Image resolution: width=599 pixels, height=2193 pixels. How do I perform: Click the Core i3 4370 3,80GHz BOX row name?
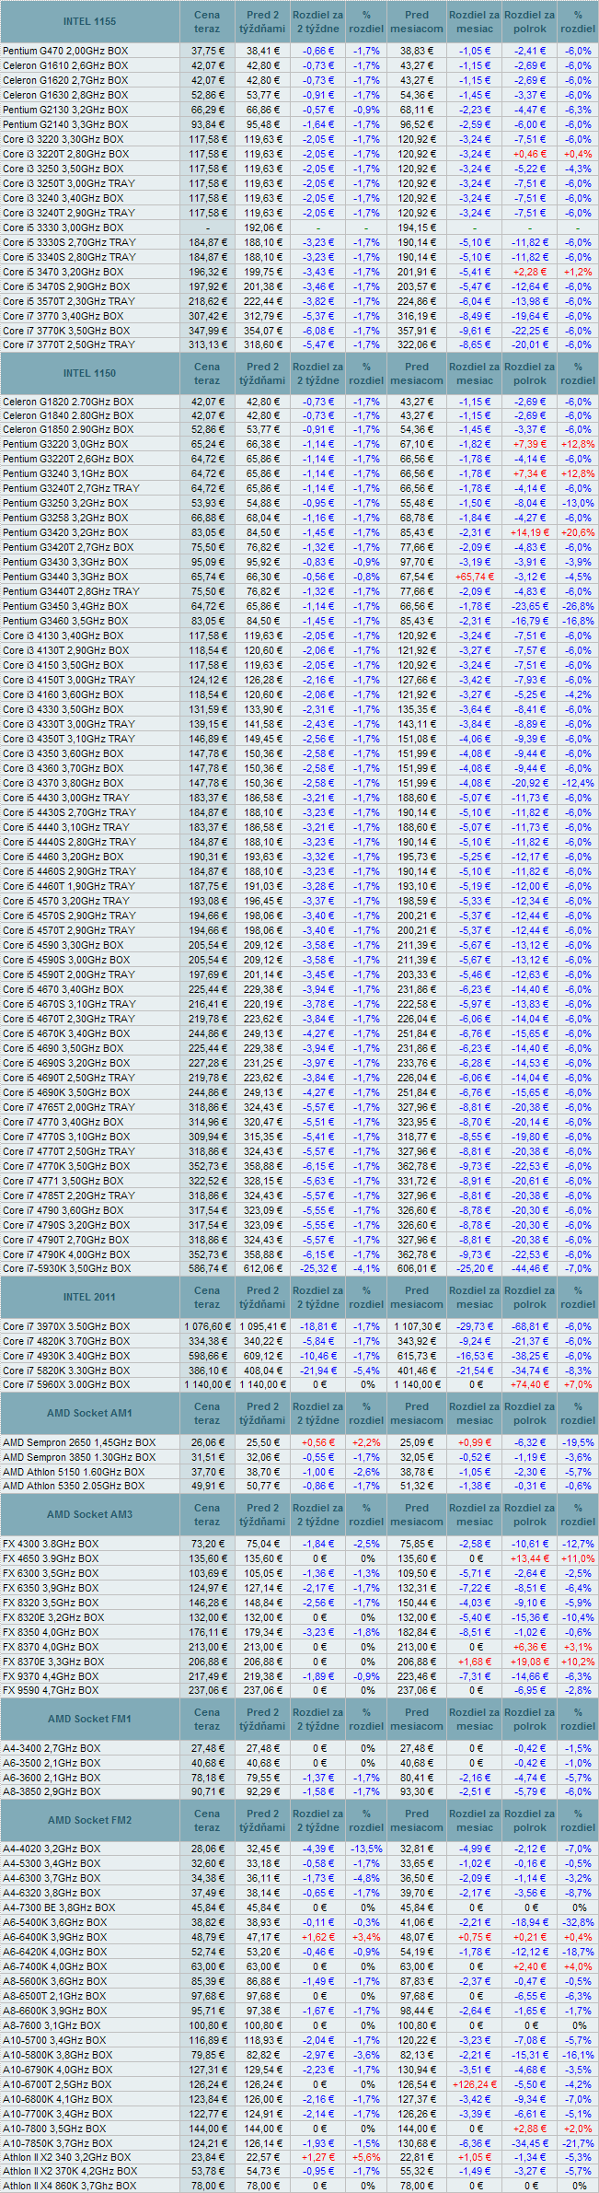[x=63, y=783]
